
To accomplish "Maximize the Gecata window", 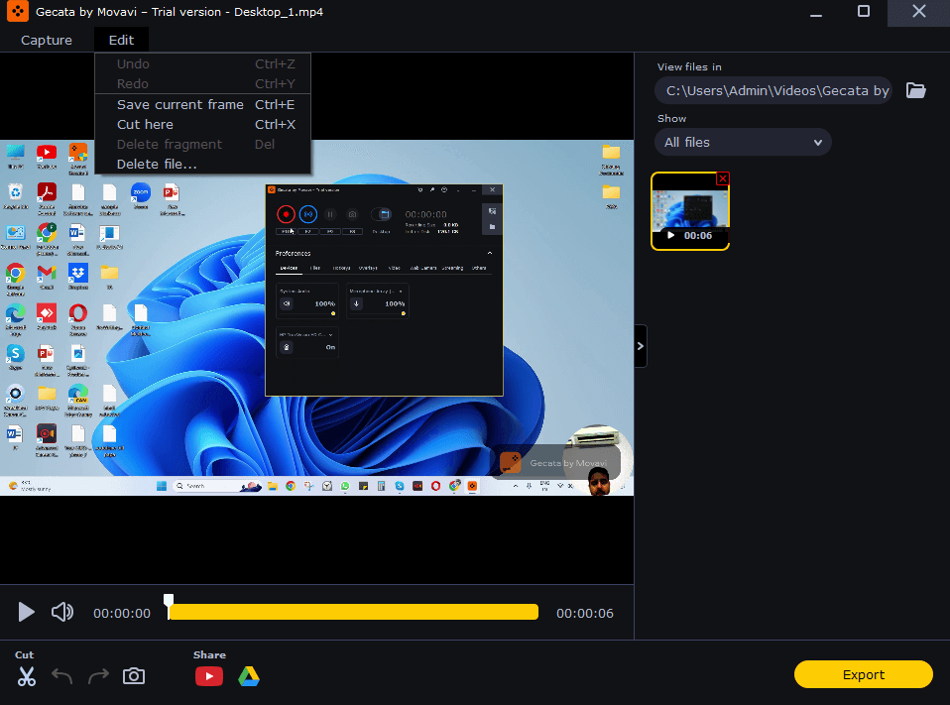I will click(x=864, y=12).
